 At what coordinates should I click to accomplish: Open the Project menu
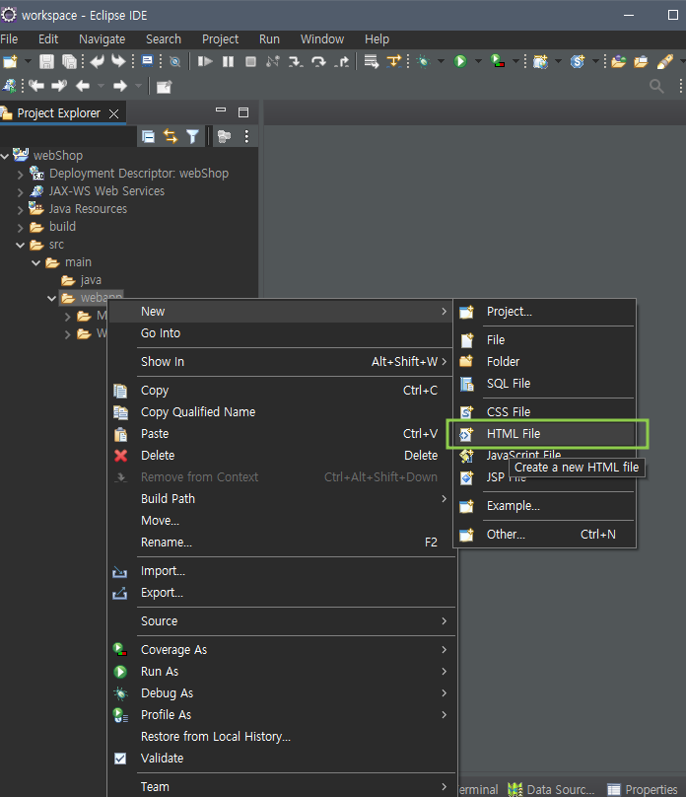click(221, 39)
